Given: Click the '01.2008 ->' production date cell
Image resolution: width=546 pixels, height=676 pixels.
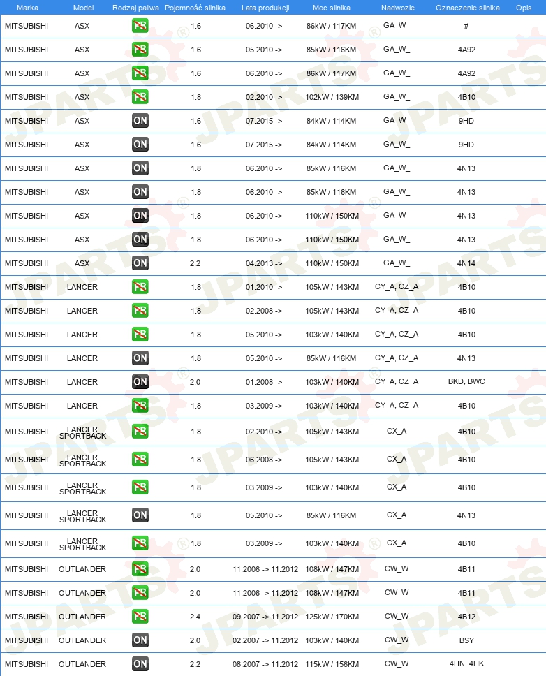Looking at the screenshot, I should [x=264, y=381].
